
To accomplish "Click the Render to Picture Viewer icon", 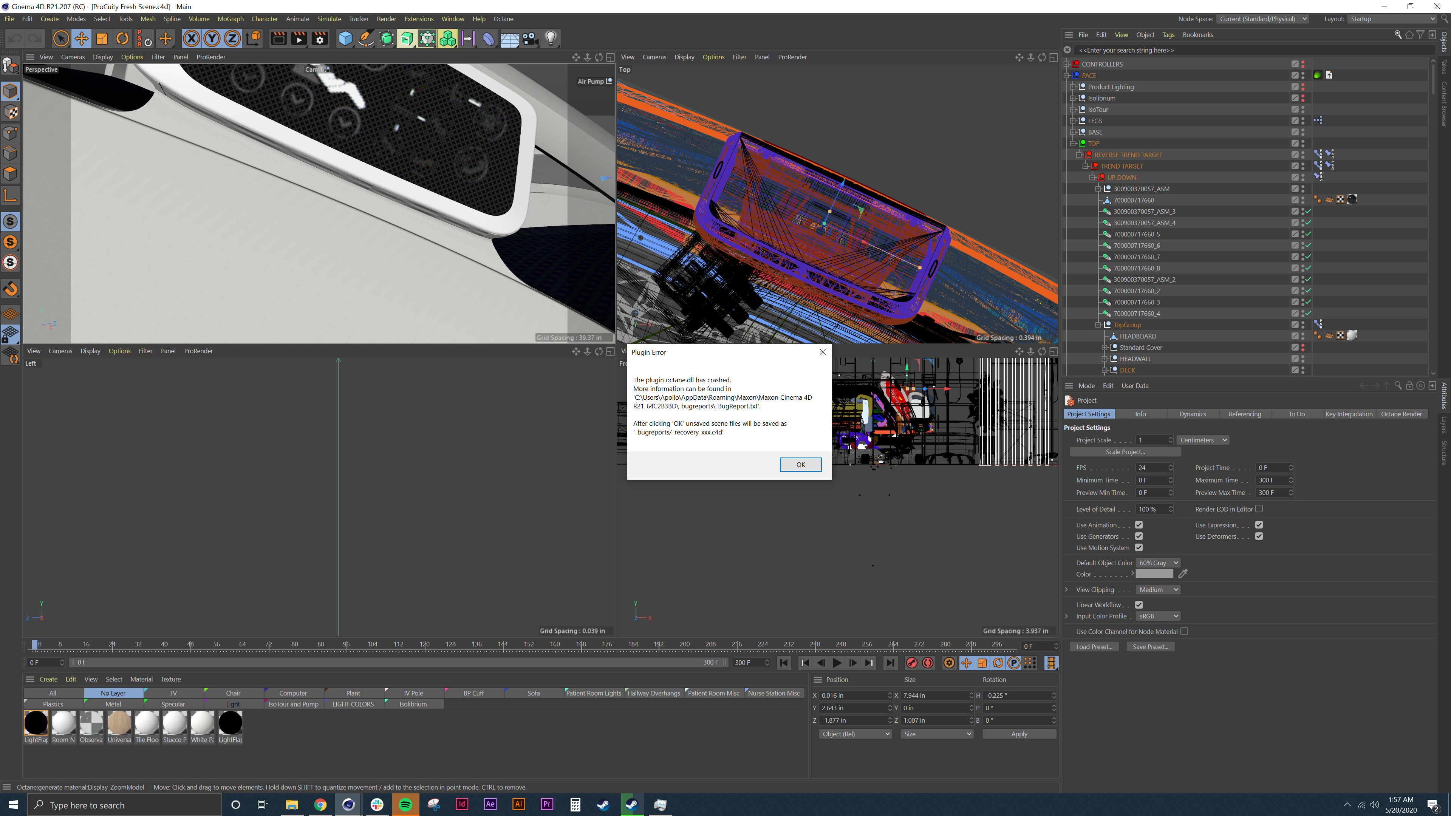I will tap(299, 38).
